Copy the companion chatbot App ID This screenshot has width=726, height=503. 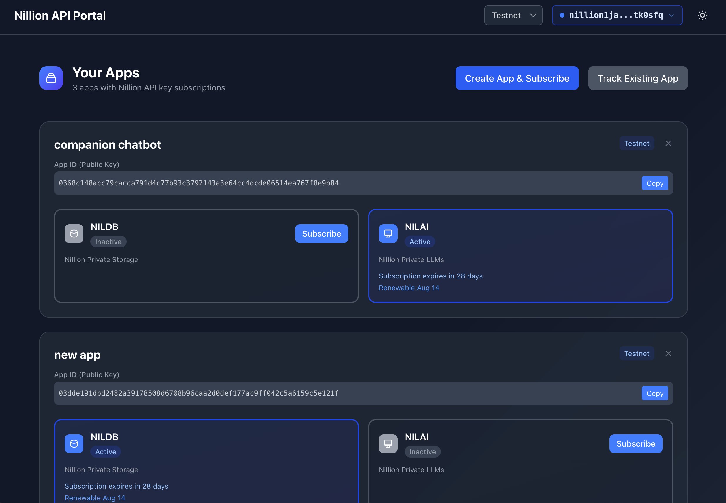pos(654,183)
